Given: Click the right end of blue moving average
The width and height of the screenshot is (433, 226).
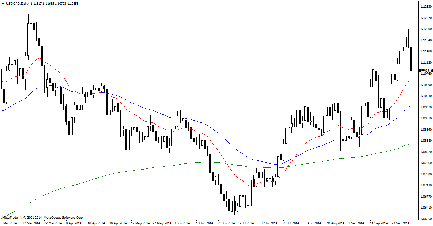Looking at the screenshot, I should (x=410, y=106).
